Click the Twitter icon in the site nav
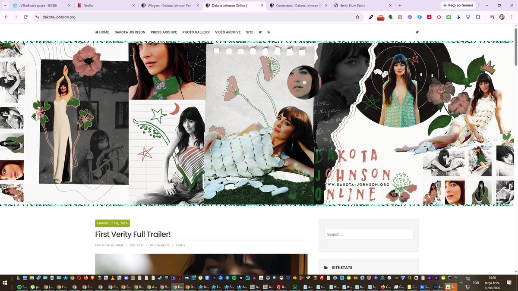 pyautogui.click(x=260, y=32)
